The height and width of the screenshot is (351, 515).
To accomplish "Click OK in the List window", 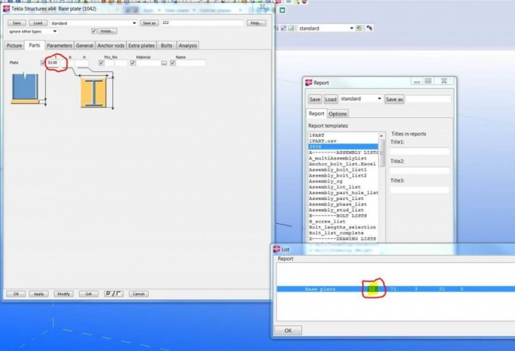I will 288,330.
